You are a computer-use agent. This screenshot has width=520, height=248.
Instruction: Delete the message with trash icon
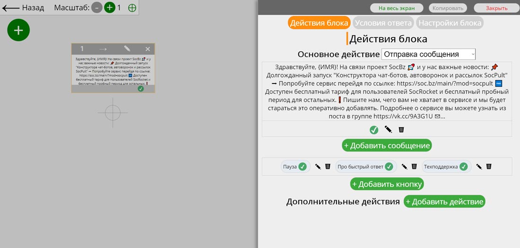[x=401, y=130]
